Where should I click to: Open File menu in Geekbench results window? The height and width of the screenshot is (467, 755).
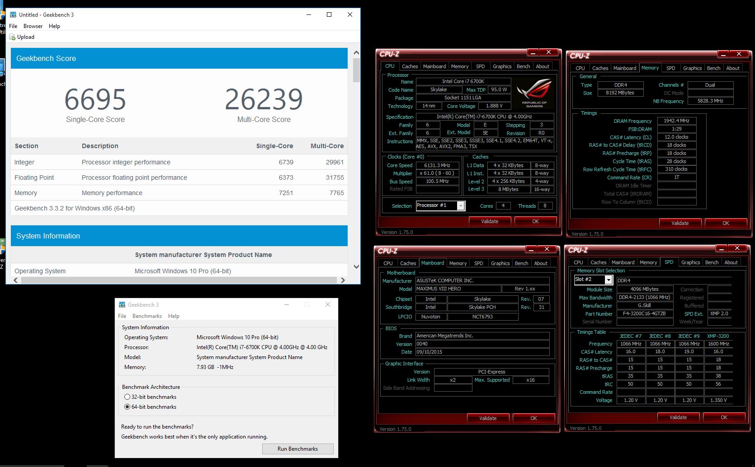(x=13, y=26)
